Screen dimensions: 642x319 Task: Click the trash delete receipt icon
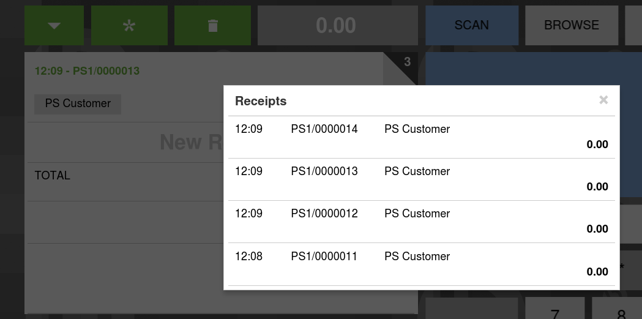tap(212, 26)
